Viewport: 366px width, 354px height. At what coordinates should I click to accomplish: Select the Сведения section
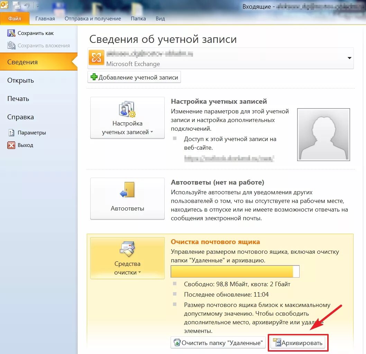tap(38, 62)
